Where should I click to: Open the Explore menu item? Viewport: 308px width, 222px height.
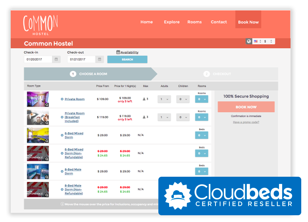(172, 22)
